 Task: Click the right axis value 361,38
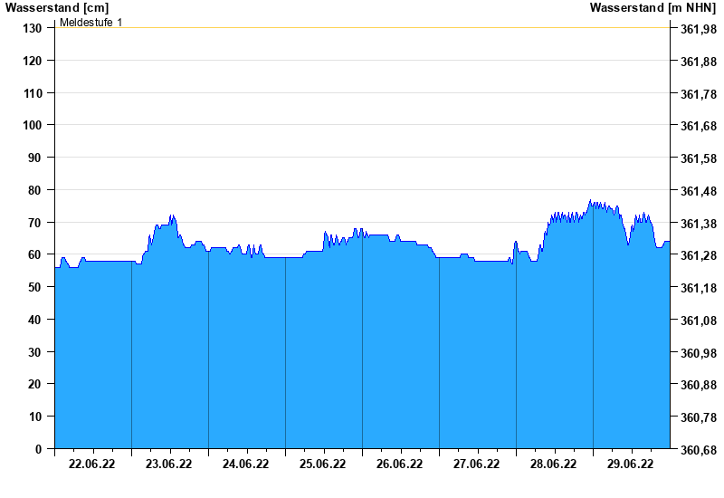699,223
